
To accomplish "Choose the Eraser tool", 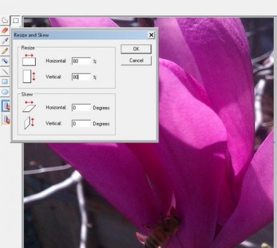I will pos(5,30).
